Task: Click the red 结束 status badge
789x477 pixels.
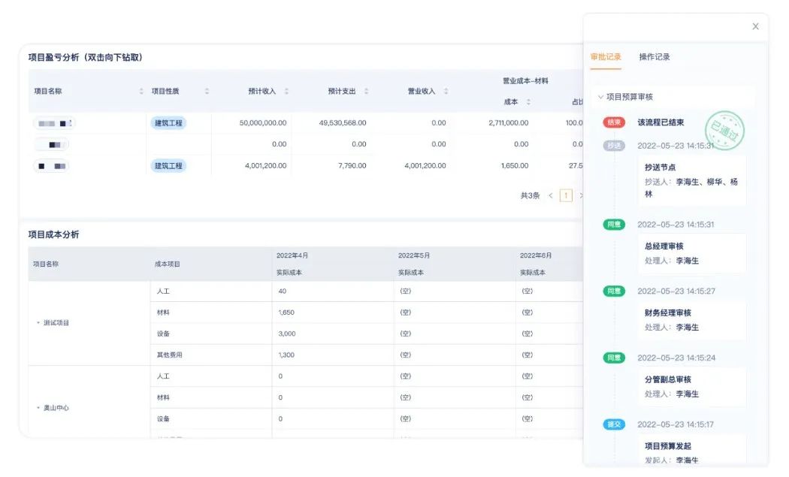Action: pos(615,122)
